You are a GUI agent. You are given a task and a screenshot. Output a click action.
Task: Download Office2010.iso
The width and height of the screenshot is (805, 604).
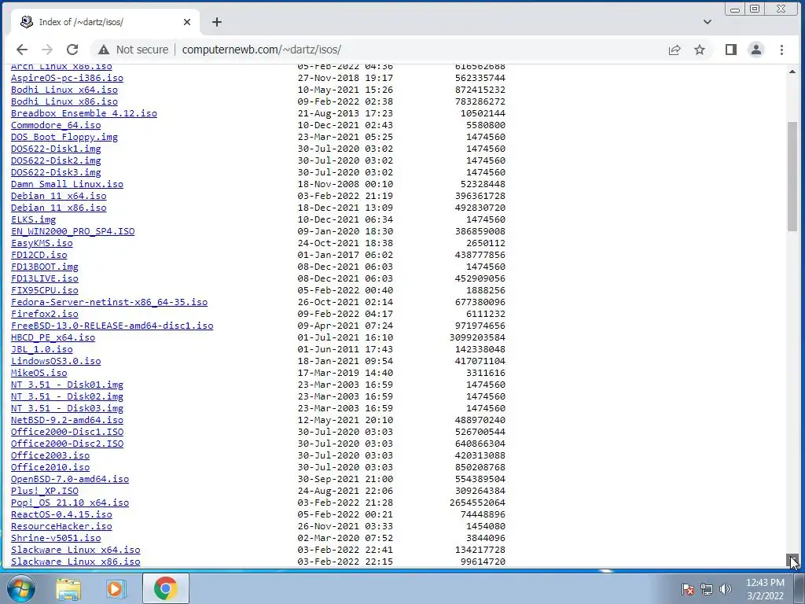pyautogui.click(x=50, y=468)
